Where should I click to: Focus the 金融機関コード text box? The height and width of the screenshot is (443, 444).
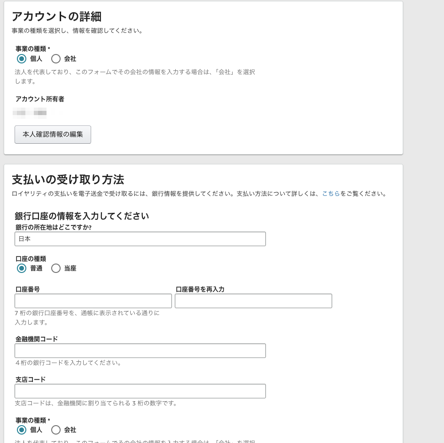[140, 351]
